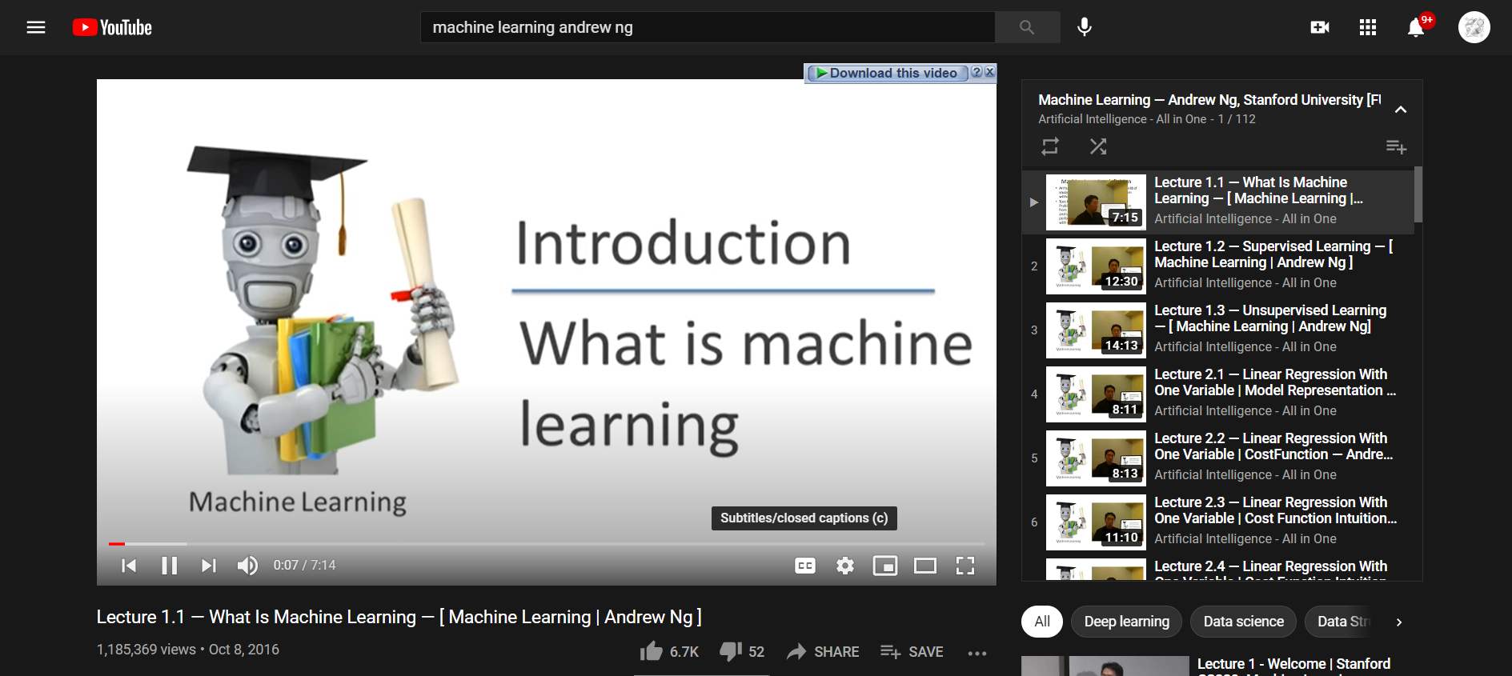This screenshot has height=676, width=1512.
Task: Toggle shuffle playlist
Action: tap(1098, 146)
